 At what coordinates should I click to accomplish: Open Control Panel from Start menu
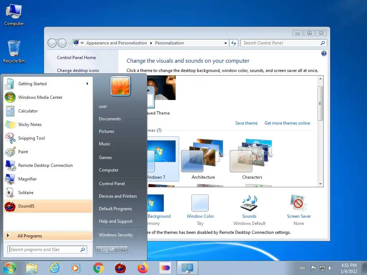[112, 184]
